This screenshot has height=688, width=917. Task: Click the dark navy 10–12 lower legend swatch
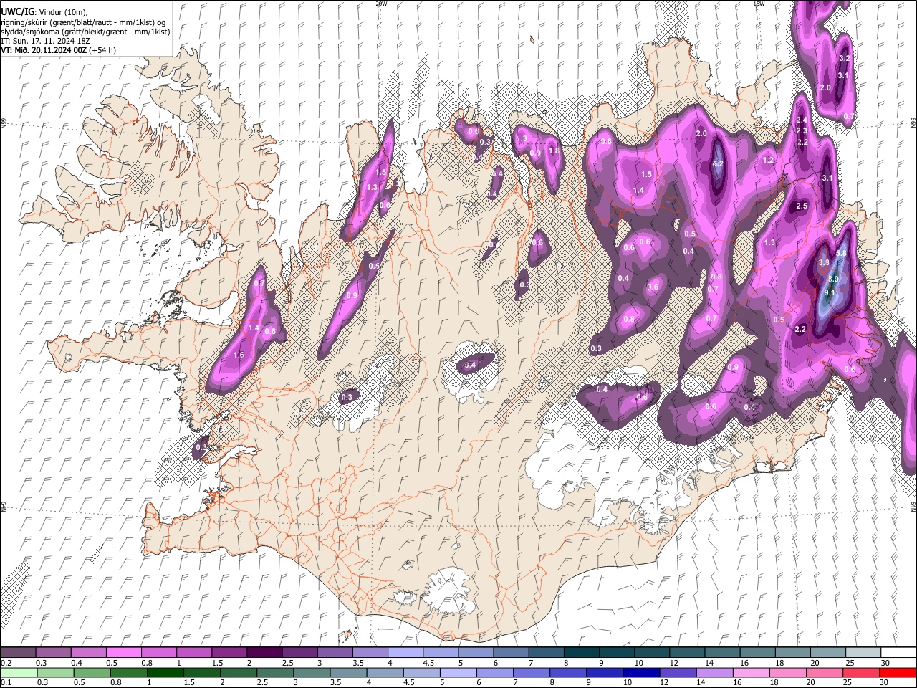(x=641, y=672)
